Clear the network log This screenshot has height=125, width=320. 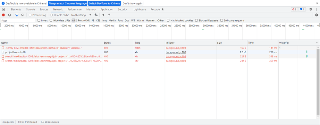click(9, 15)
